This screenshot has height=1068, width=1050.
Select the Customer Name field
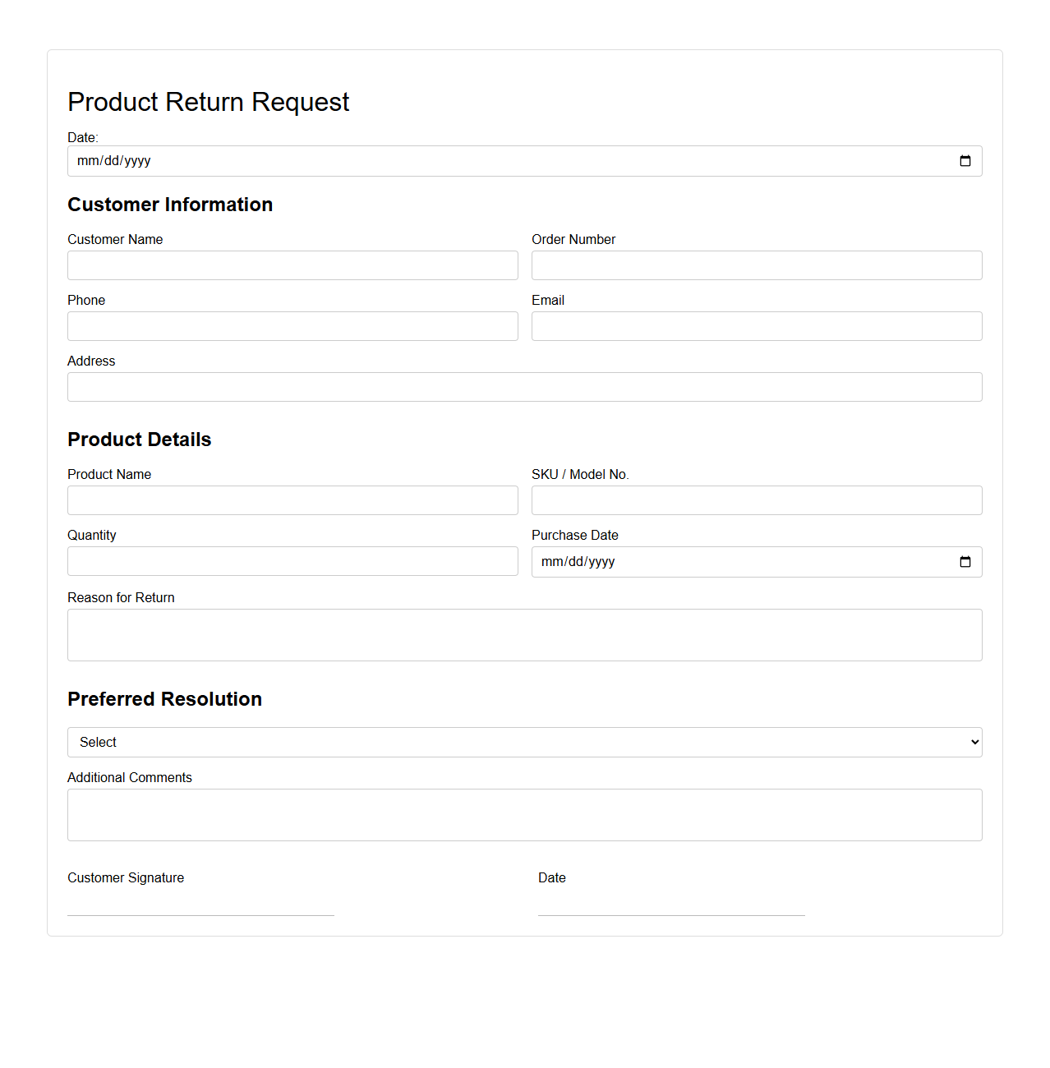click(292, 265)
